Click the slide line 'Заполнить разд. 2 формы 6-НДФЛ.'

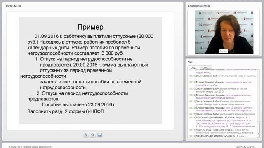click(x=66, y=111)
